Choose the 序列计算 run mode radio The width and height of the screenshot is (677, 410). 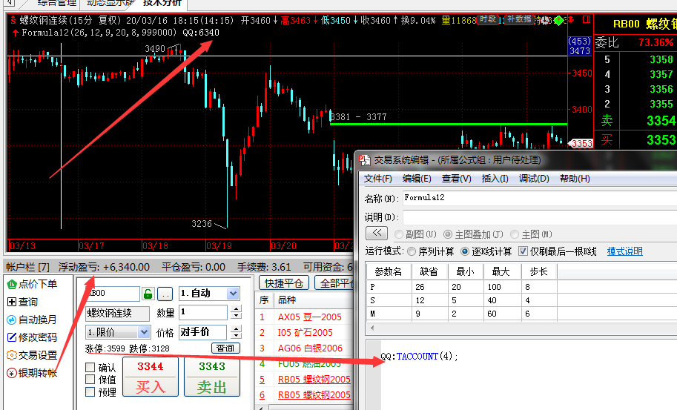412,251
